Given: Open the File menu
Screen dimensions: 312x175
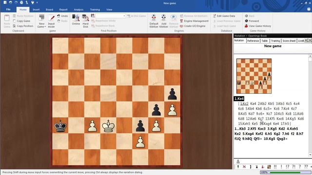Looking at the screenshot, I should coord(8,9).
